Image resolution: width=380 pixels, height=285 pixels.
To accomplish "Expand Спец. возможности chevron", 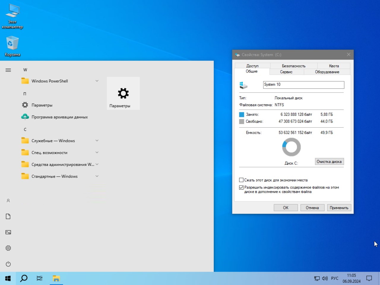I will pyautogui.click(x=97, y=152).
